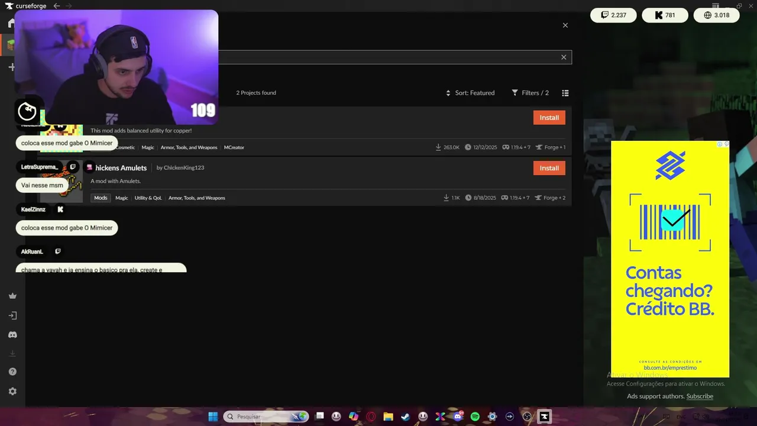Click the Twitch badge beside AkRuanL
Screen dimensions: 757x426
[x=58, y=251]
